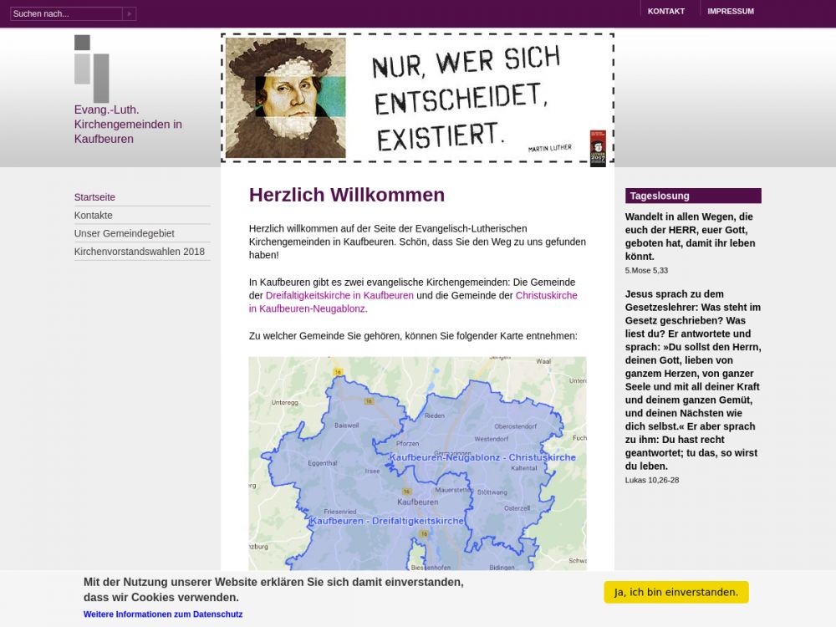This screenshot has width=836, height=627.
Task: Click the Luther 2017 badge icon
Action: pyautogui.click(x=598, y=148)
